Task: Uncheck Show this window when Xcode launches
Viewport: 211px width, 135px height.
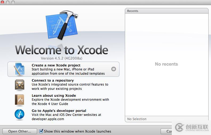Action: click(x=41, y=131)
